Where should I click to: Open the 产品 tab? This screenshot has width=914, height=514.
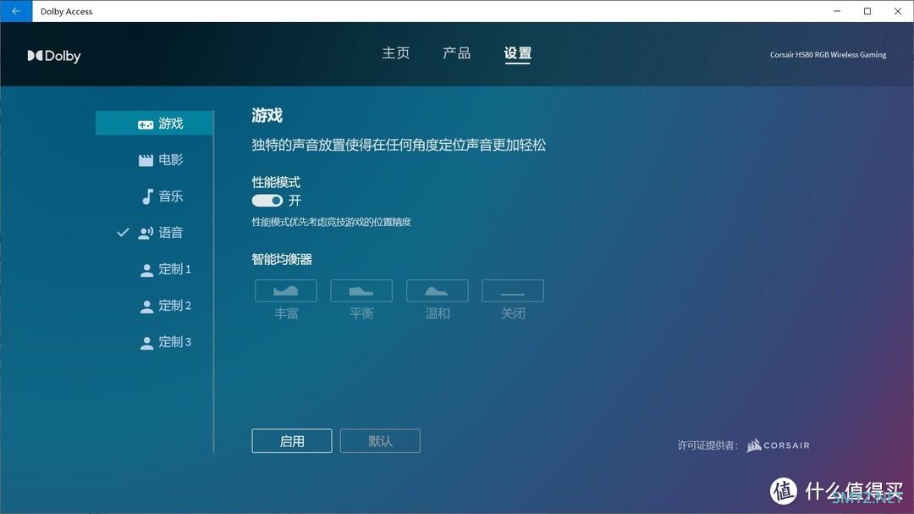coord(456,53)
